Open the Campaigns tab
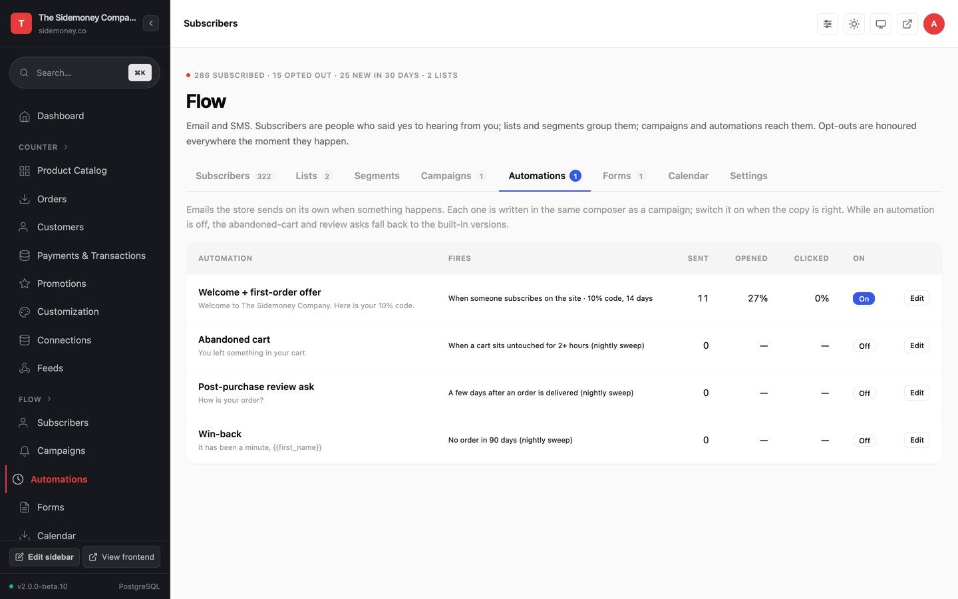The height and width of the screenshot is (599, 958). point(454,176)
